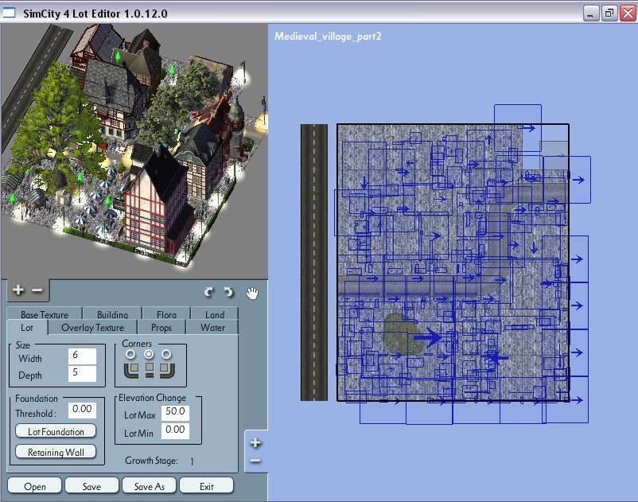The image size is (638, 502).
Task: Select the right corner radio button
Action: click(166, 354)
